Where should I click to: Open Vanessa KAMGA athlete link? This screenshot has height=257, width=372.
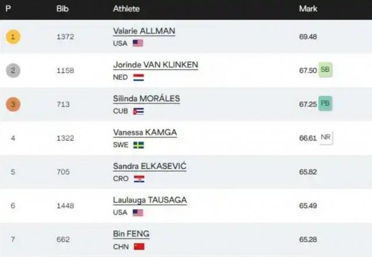coord(145,133)
